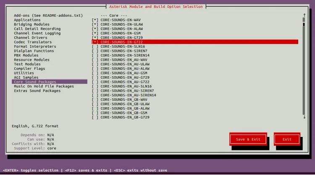
Task: Click the scroll up arrow
Action: [304, 15]
